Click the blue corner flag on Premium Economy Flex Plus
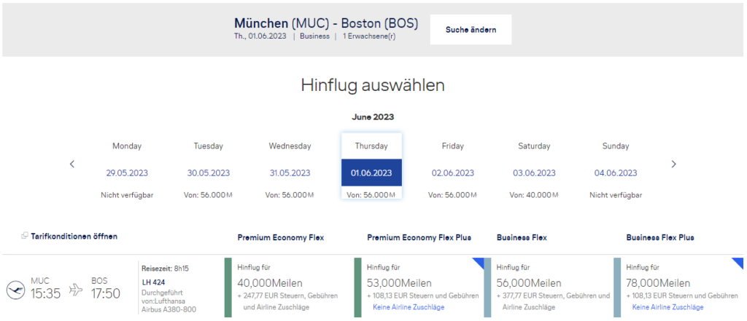 479,263
